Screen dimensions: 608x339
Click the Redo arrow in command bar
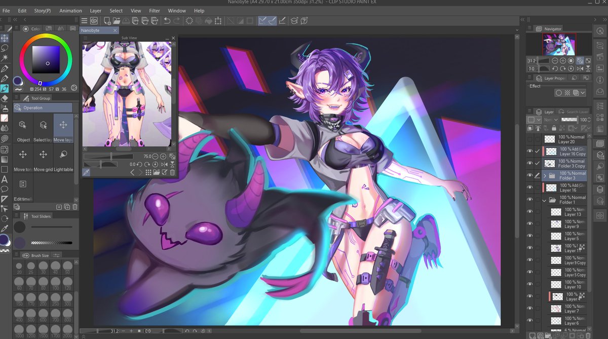pyautogui.click(x=176, y=21)
